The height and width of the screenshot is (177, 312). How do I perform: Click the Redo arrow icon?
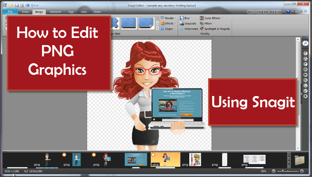pos(33,5)
